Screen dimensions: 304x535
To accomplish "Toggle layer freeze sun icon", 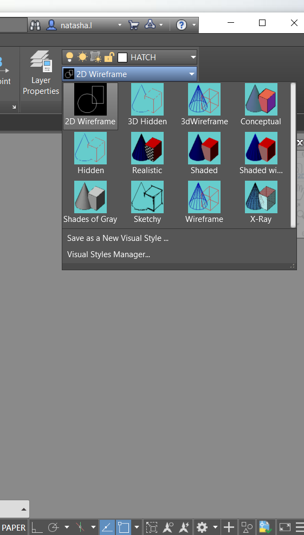I will (82, 57).
